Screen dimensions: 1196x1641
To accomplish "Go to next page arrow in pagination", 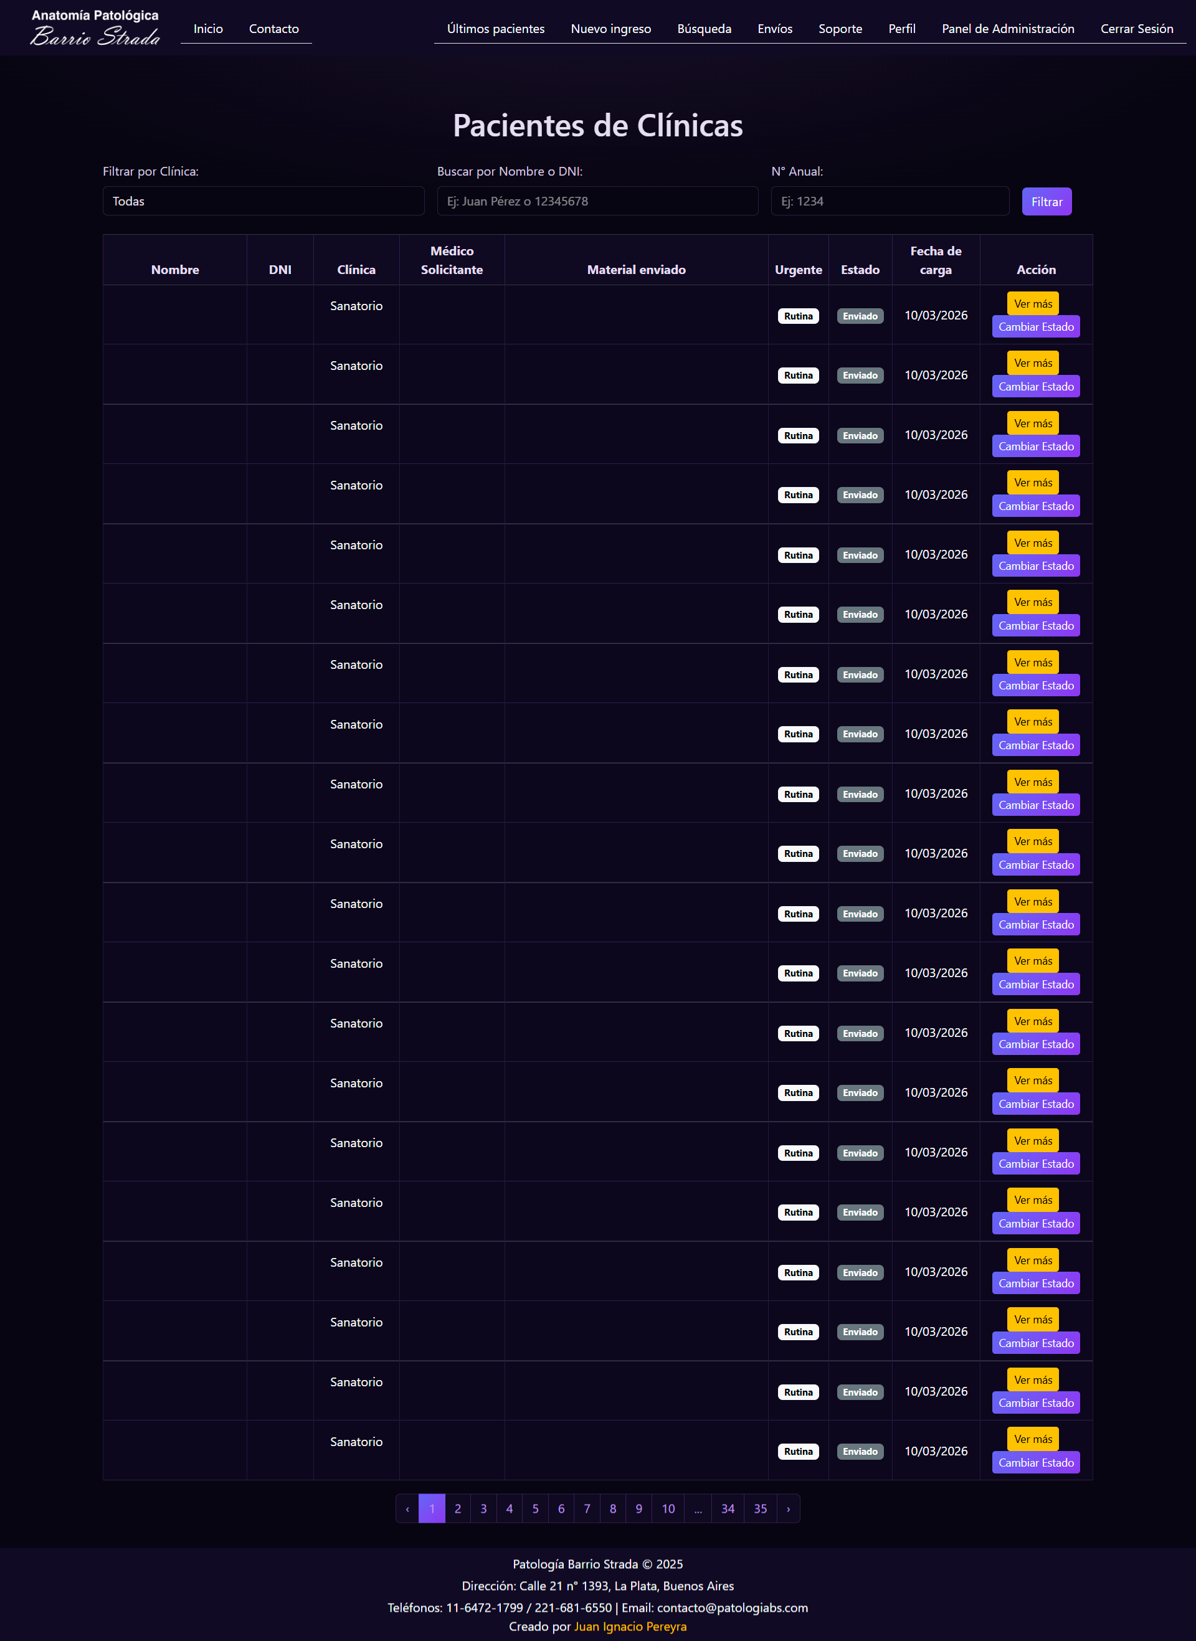I will 789,1508.
